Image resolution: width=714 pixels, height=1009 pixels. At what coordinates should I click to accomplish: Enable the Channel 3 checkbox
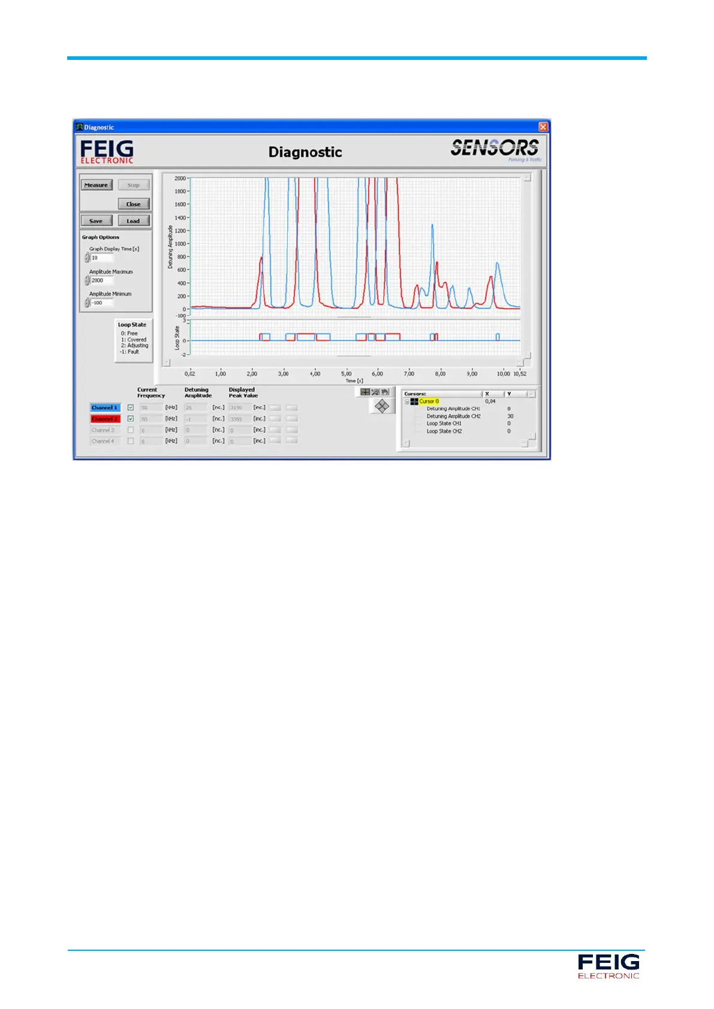tap(131, 430)
